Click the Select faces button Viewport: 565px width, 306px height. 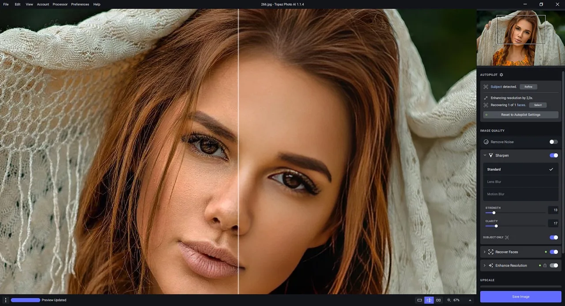[x=538, y=105]
